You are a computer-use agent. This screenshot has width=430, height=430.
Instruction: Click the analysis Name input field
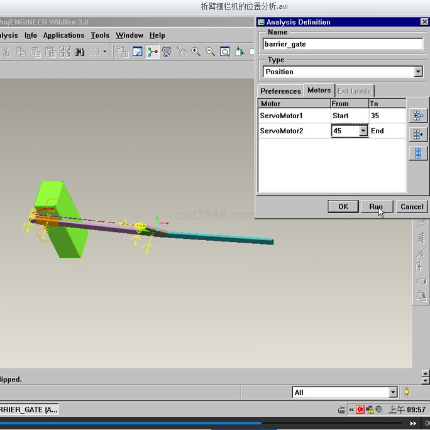(343, 44)
